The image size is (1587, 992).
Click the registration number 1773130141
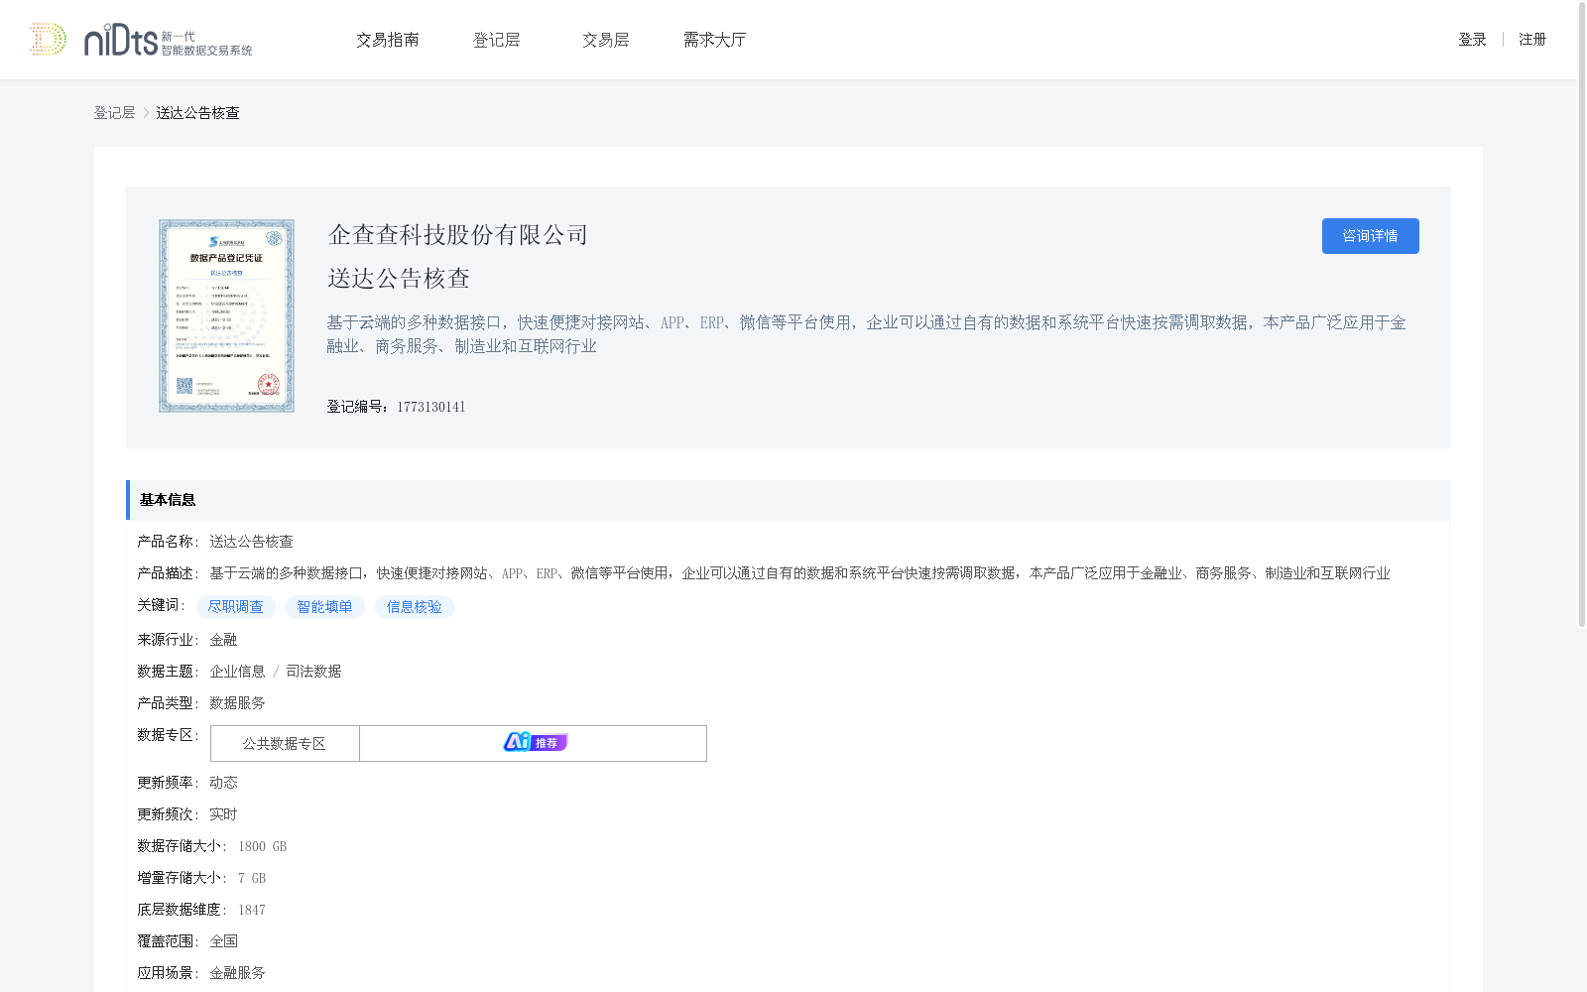point(431,407)
